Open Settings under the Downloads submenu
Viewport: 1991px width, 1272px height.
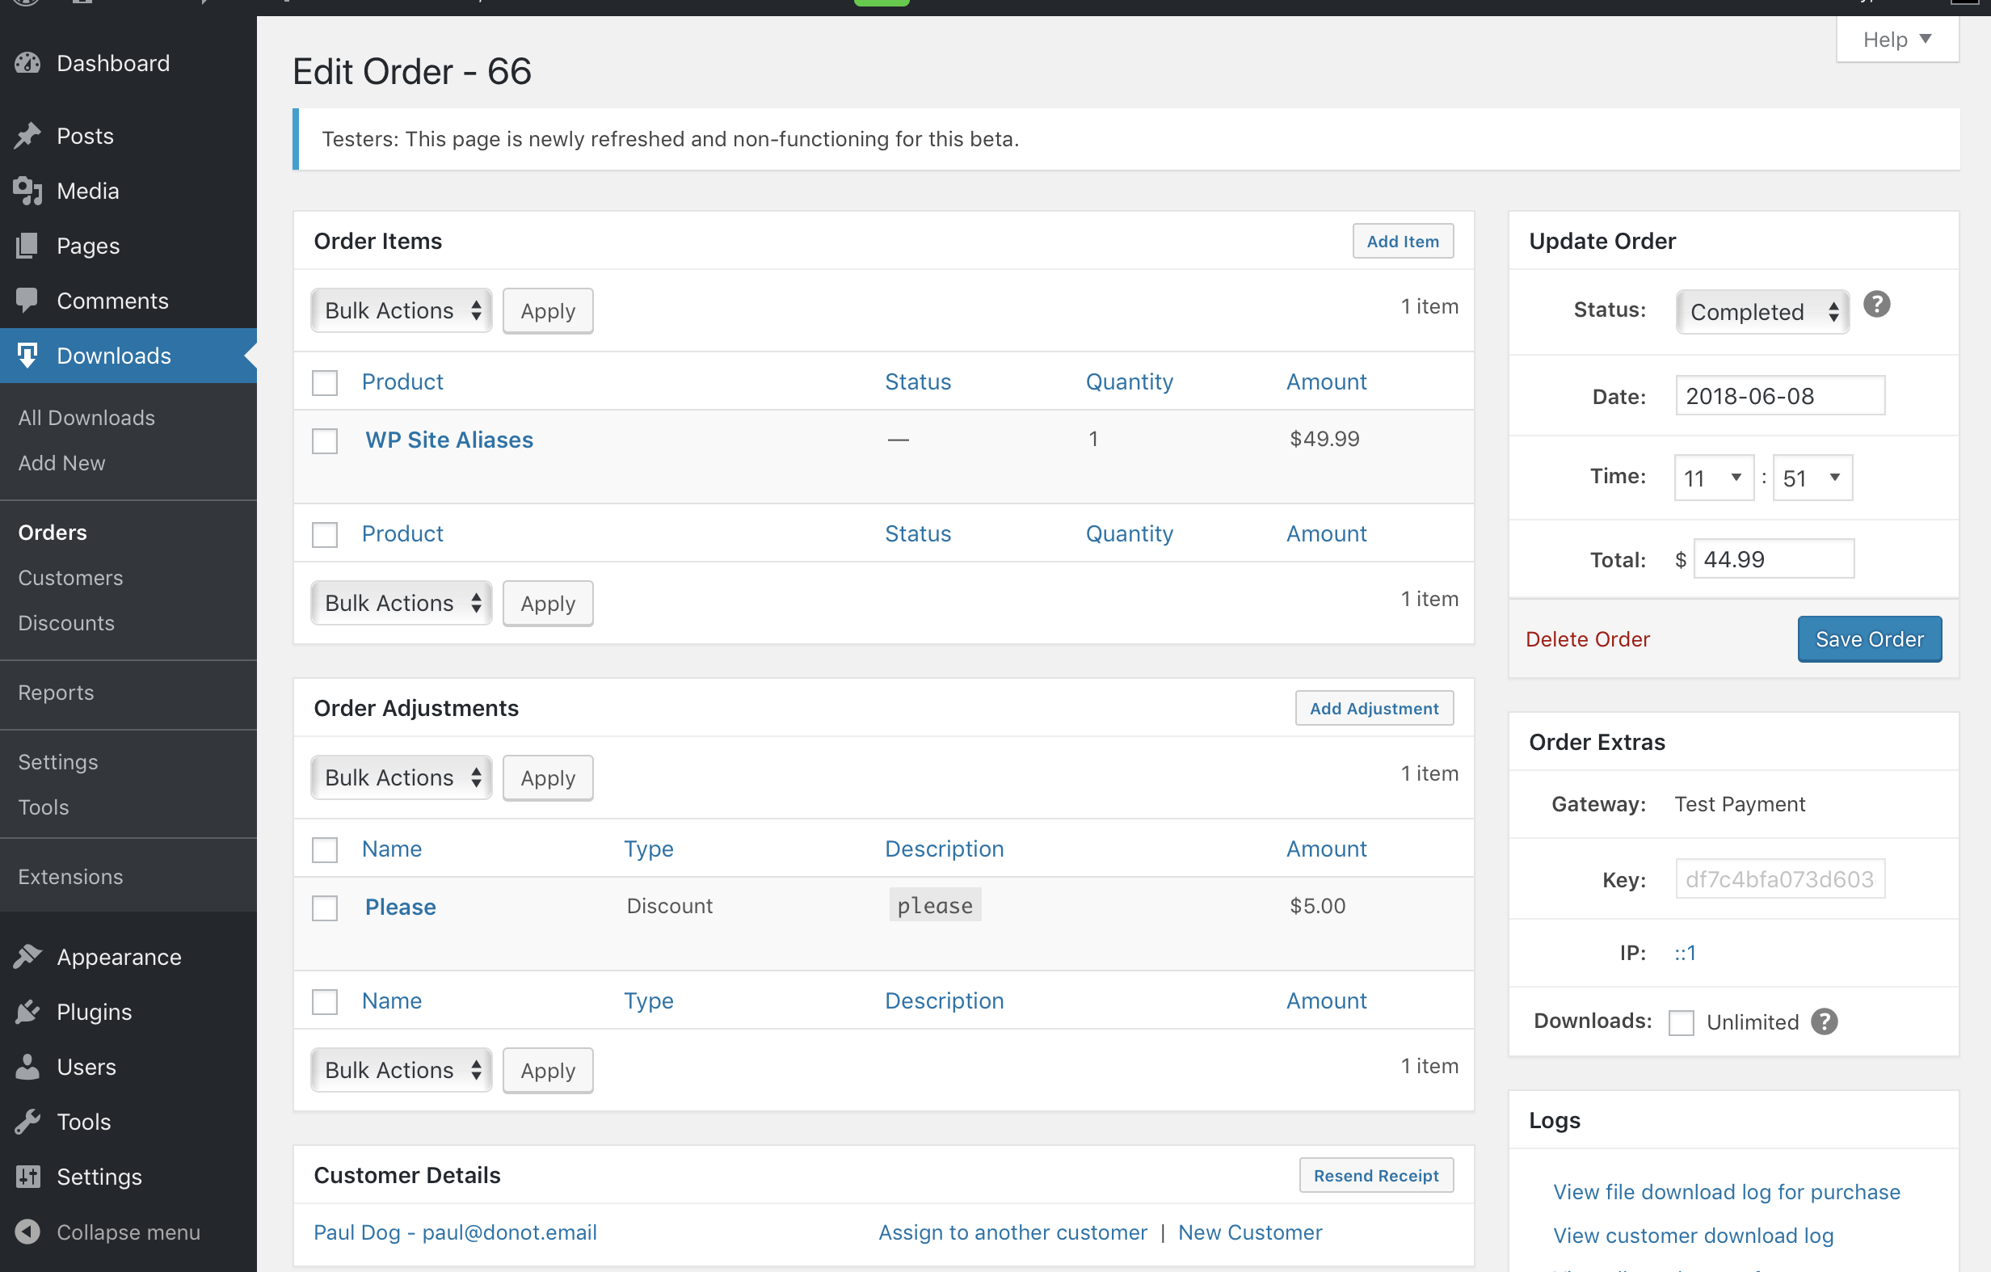point(58,763)
